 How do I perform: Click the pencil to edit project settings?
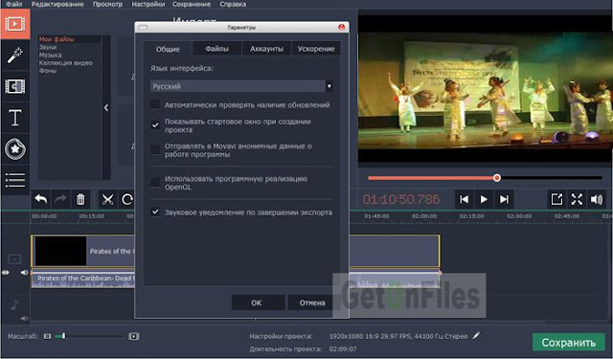[476, 336]
